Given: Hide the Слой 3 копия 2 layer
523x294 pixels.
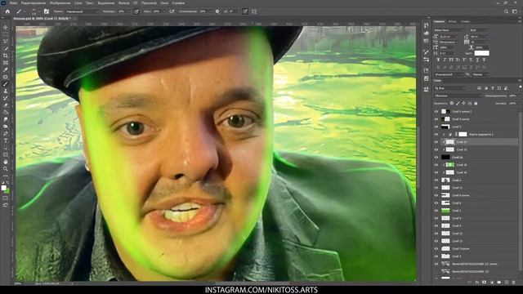Looking at the screenshot, I should (436, 111).
